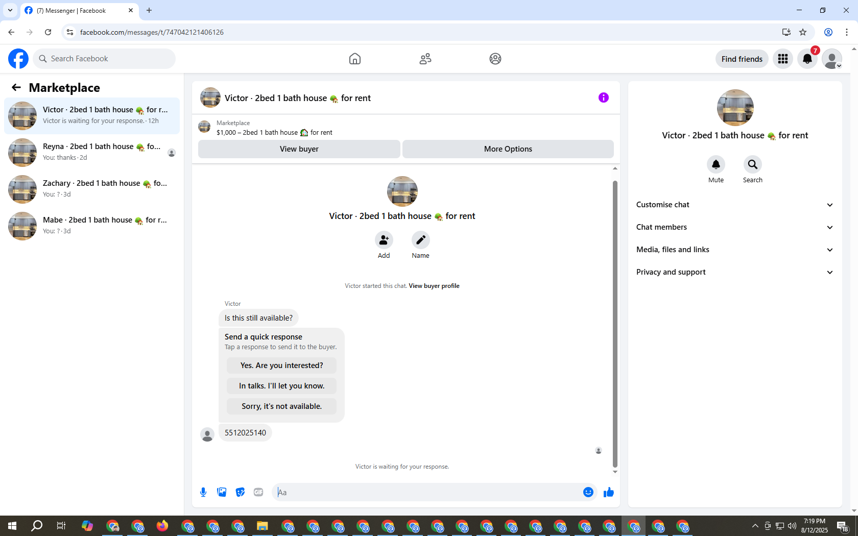Open the Groups icon in top navigation
Screen dimensions: 858x536
click(495, 59)
